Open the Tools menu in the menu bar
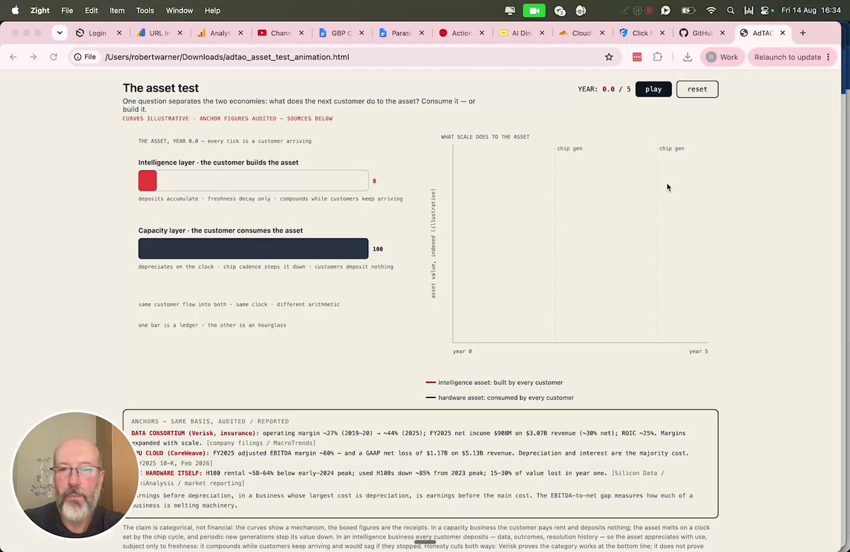Screen dimensions: 850x552 point(145,11)
